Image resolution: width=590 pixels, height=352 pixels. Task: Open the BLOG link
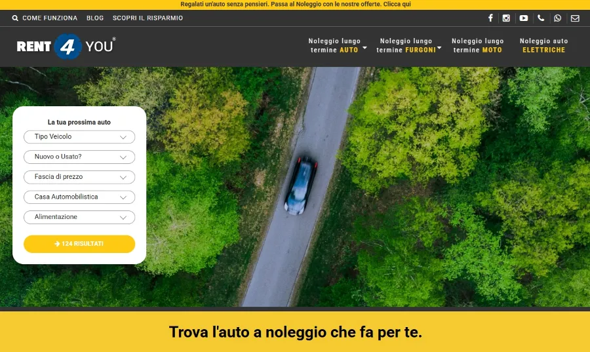(95, 18)
